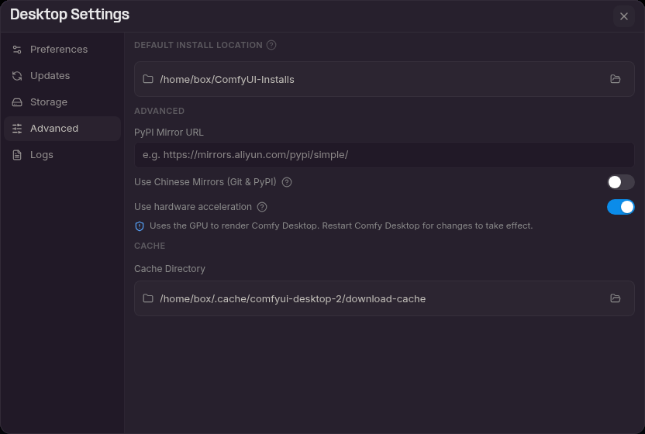Viewport: 645px width, 434px height.
Task: Disable Use hardware acceleration toggle
Action: (621, 206)
